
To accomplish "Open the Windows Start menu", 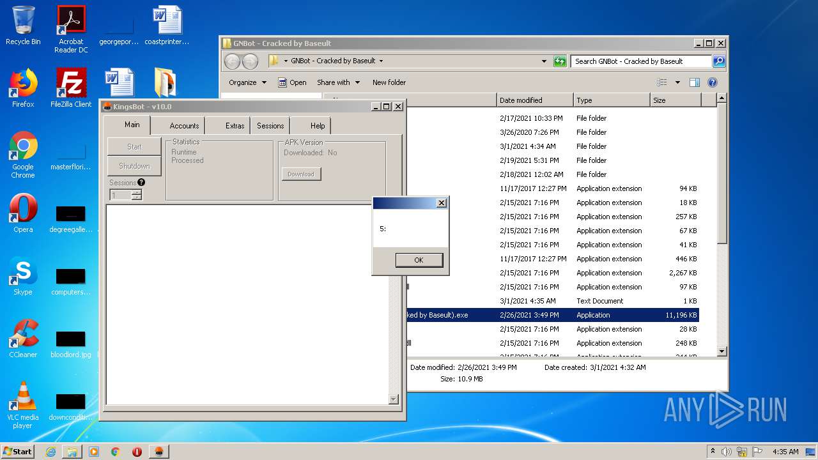I will pos(18,452).
